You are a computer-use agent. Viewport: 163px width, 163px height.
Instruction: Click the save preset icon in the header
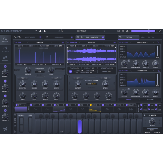coord(119,31)
